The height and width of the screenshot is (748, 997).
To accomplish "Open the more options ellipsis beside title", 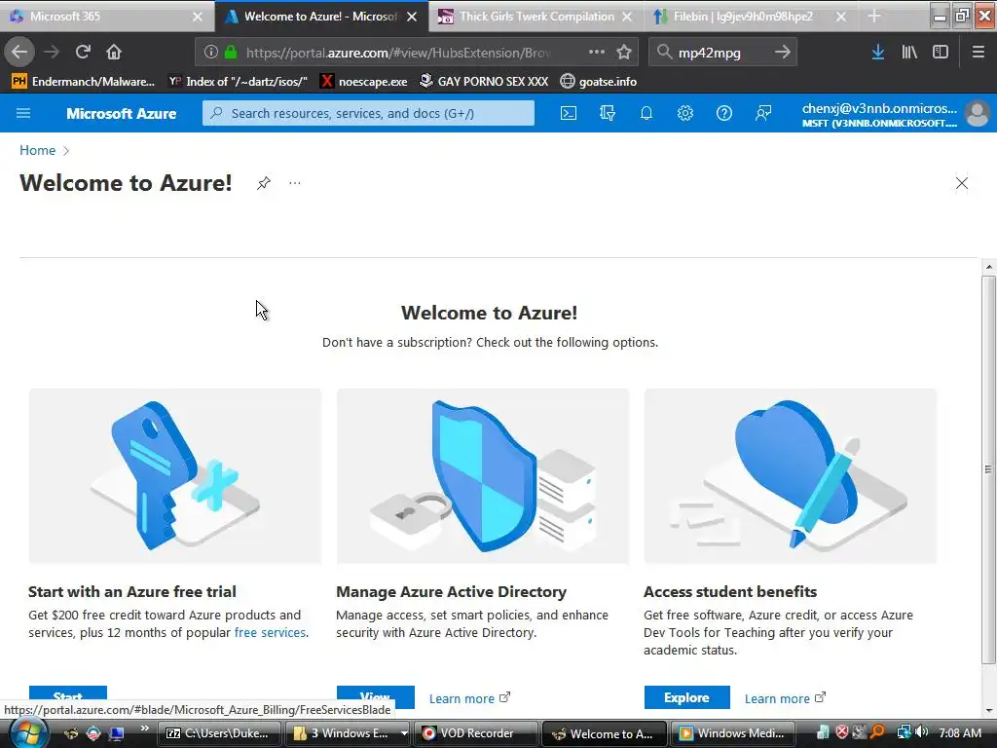I will (x=294, y=183).
